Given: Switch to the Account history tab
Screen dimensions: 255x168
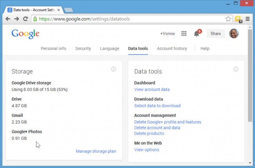Looking at the screenshot, I should click(x=172, y=48).
